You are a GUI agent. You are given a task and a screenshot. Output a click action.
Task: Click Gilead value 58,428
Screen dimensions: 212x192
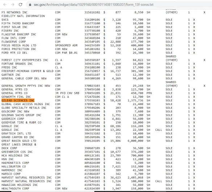(x=116, y=100)
